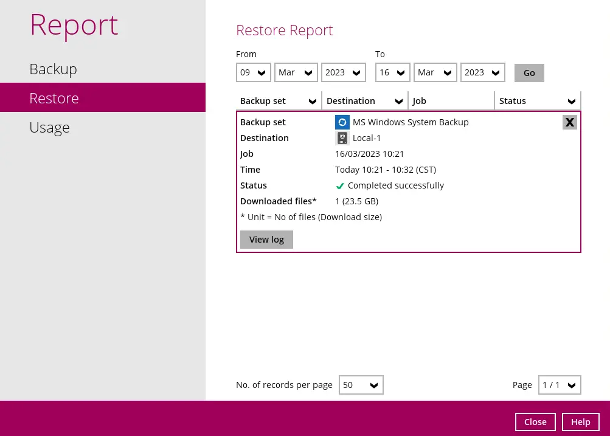
Task: Click the View log button
Action: click(x=266, y=240)
